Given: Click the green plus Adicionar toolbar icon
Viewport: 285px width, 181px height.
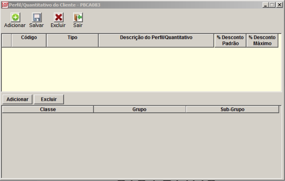Looking at the screenshot, I should click(x=15, y=17).
